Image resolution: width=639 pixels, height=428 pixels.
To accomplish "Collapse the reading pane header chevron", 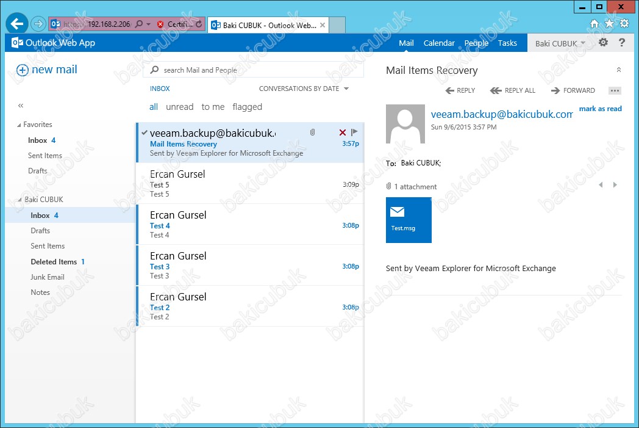I will coord(619,70).
